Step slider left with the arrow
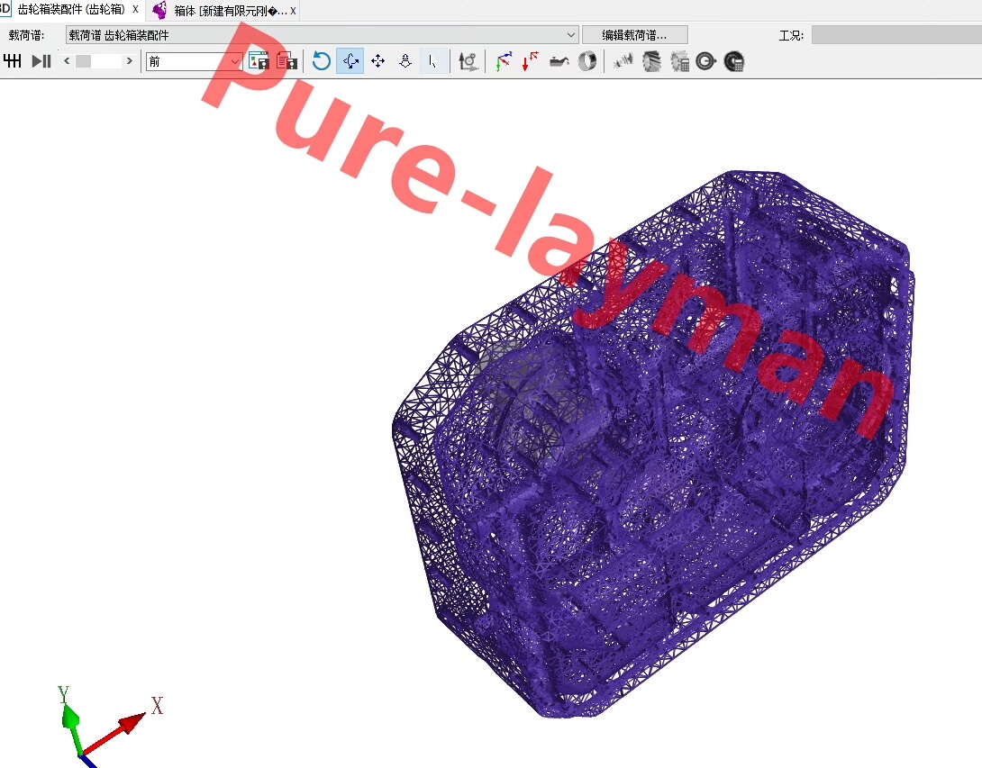Screen dimensions: 982x768 pos(67,60)
